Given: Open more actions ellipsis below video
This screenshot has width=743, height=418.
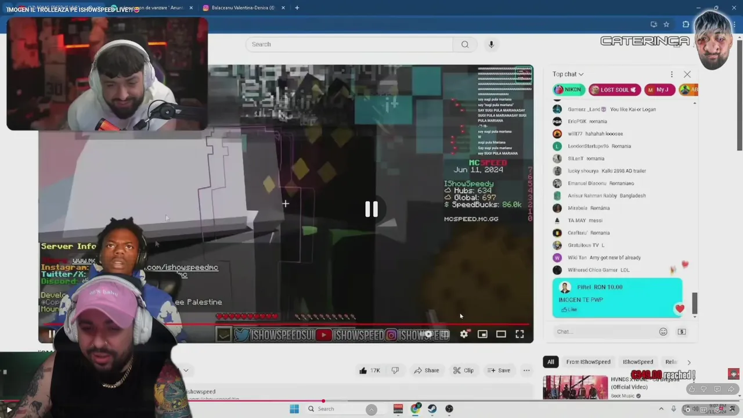Looking at the screenshot, I should click(526, 370).
